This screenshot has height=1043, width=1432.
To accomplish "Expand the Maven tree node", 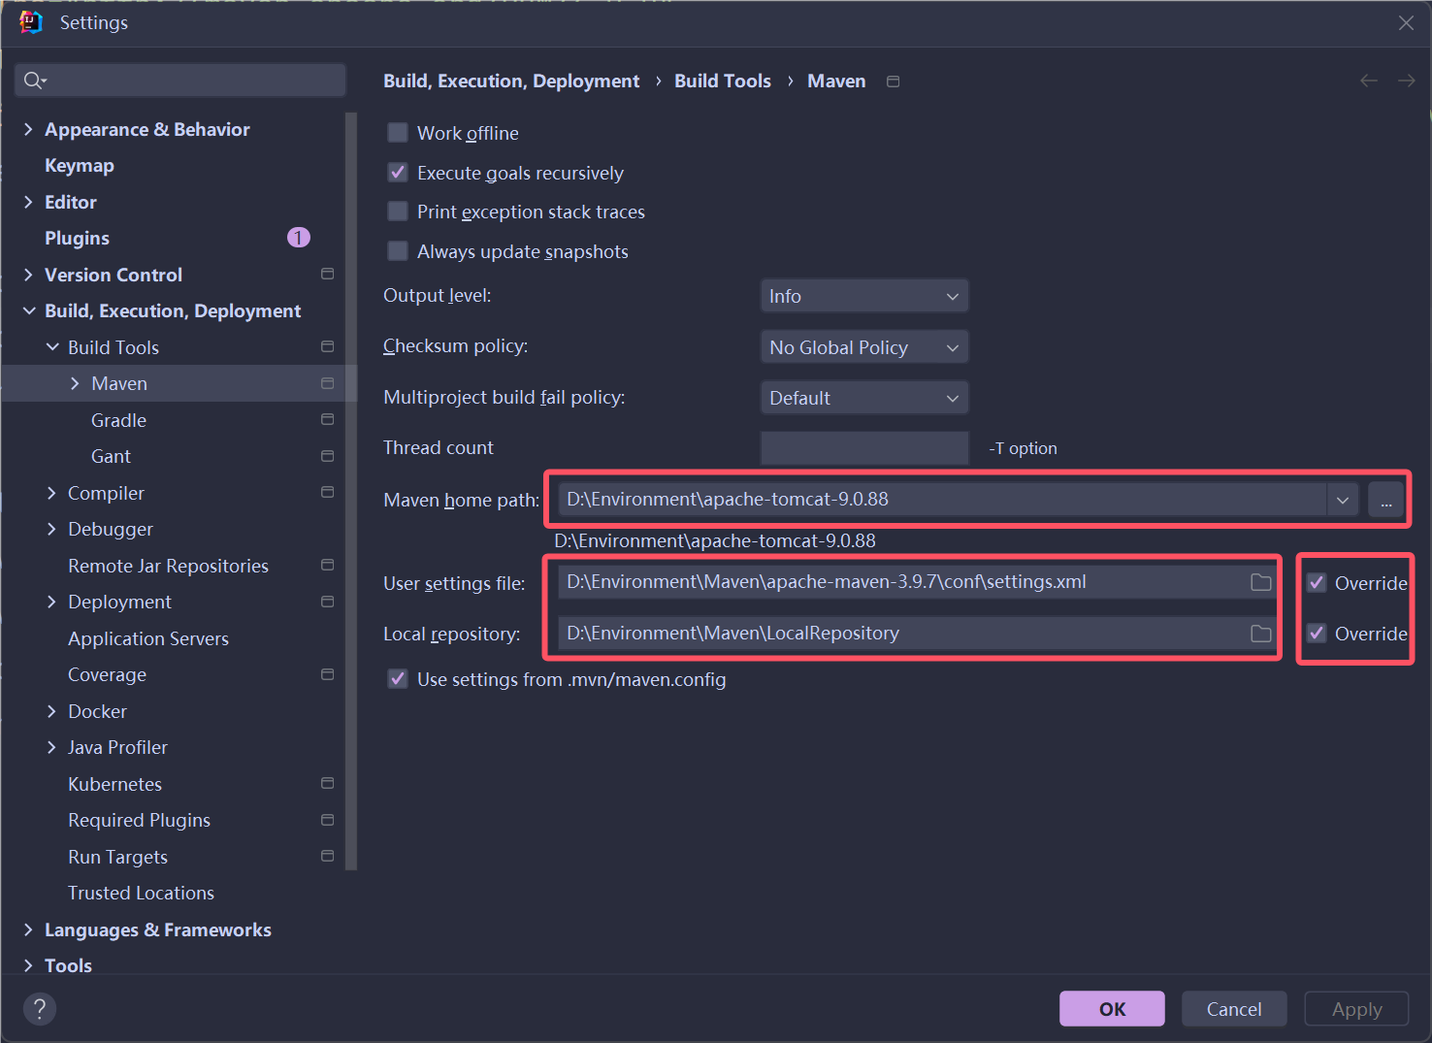I will pos(75,383).
